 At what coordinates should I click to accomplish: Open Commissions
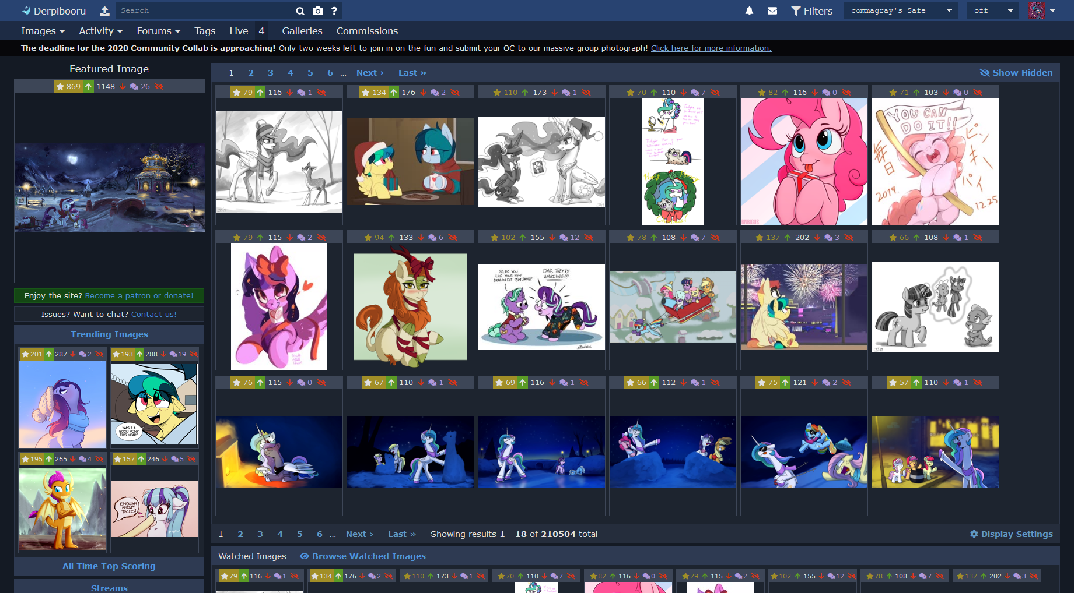(x=367, y=31)
